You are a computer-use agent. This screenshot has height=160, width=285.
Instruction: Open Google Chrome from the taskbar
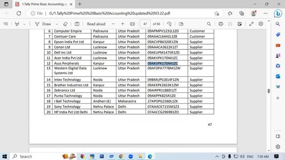[x=121, y=156]
